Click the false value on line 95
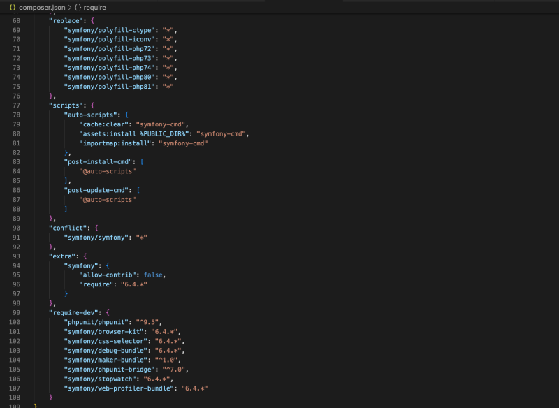Screen dimensions: 559x408 [153, 275]
